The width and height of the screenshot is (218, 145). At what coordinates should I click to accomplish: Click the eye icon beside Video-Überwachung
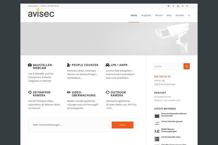[69, 92]
